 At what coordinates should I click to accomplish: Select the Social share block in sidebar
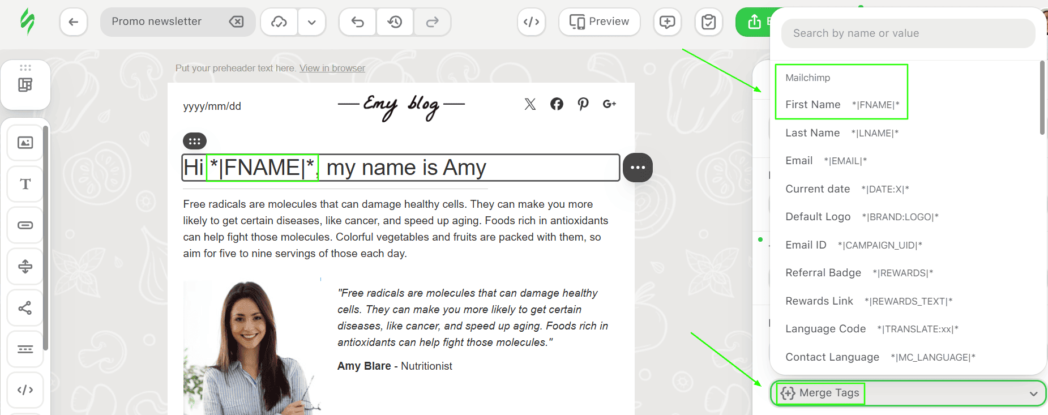click(x=25, y=307)
